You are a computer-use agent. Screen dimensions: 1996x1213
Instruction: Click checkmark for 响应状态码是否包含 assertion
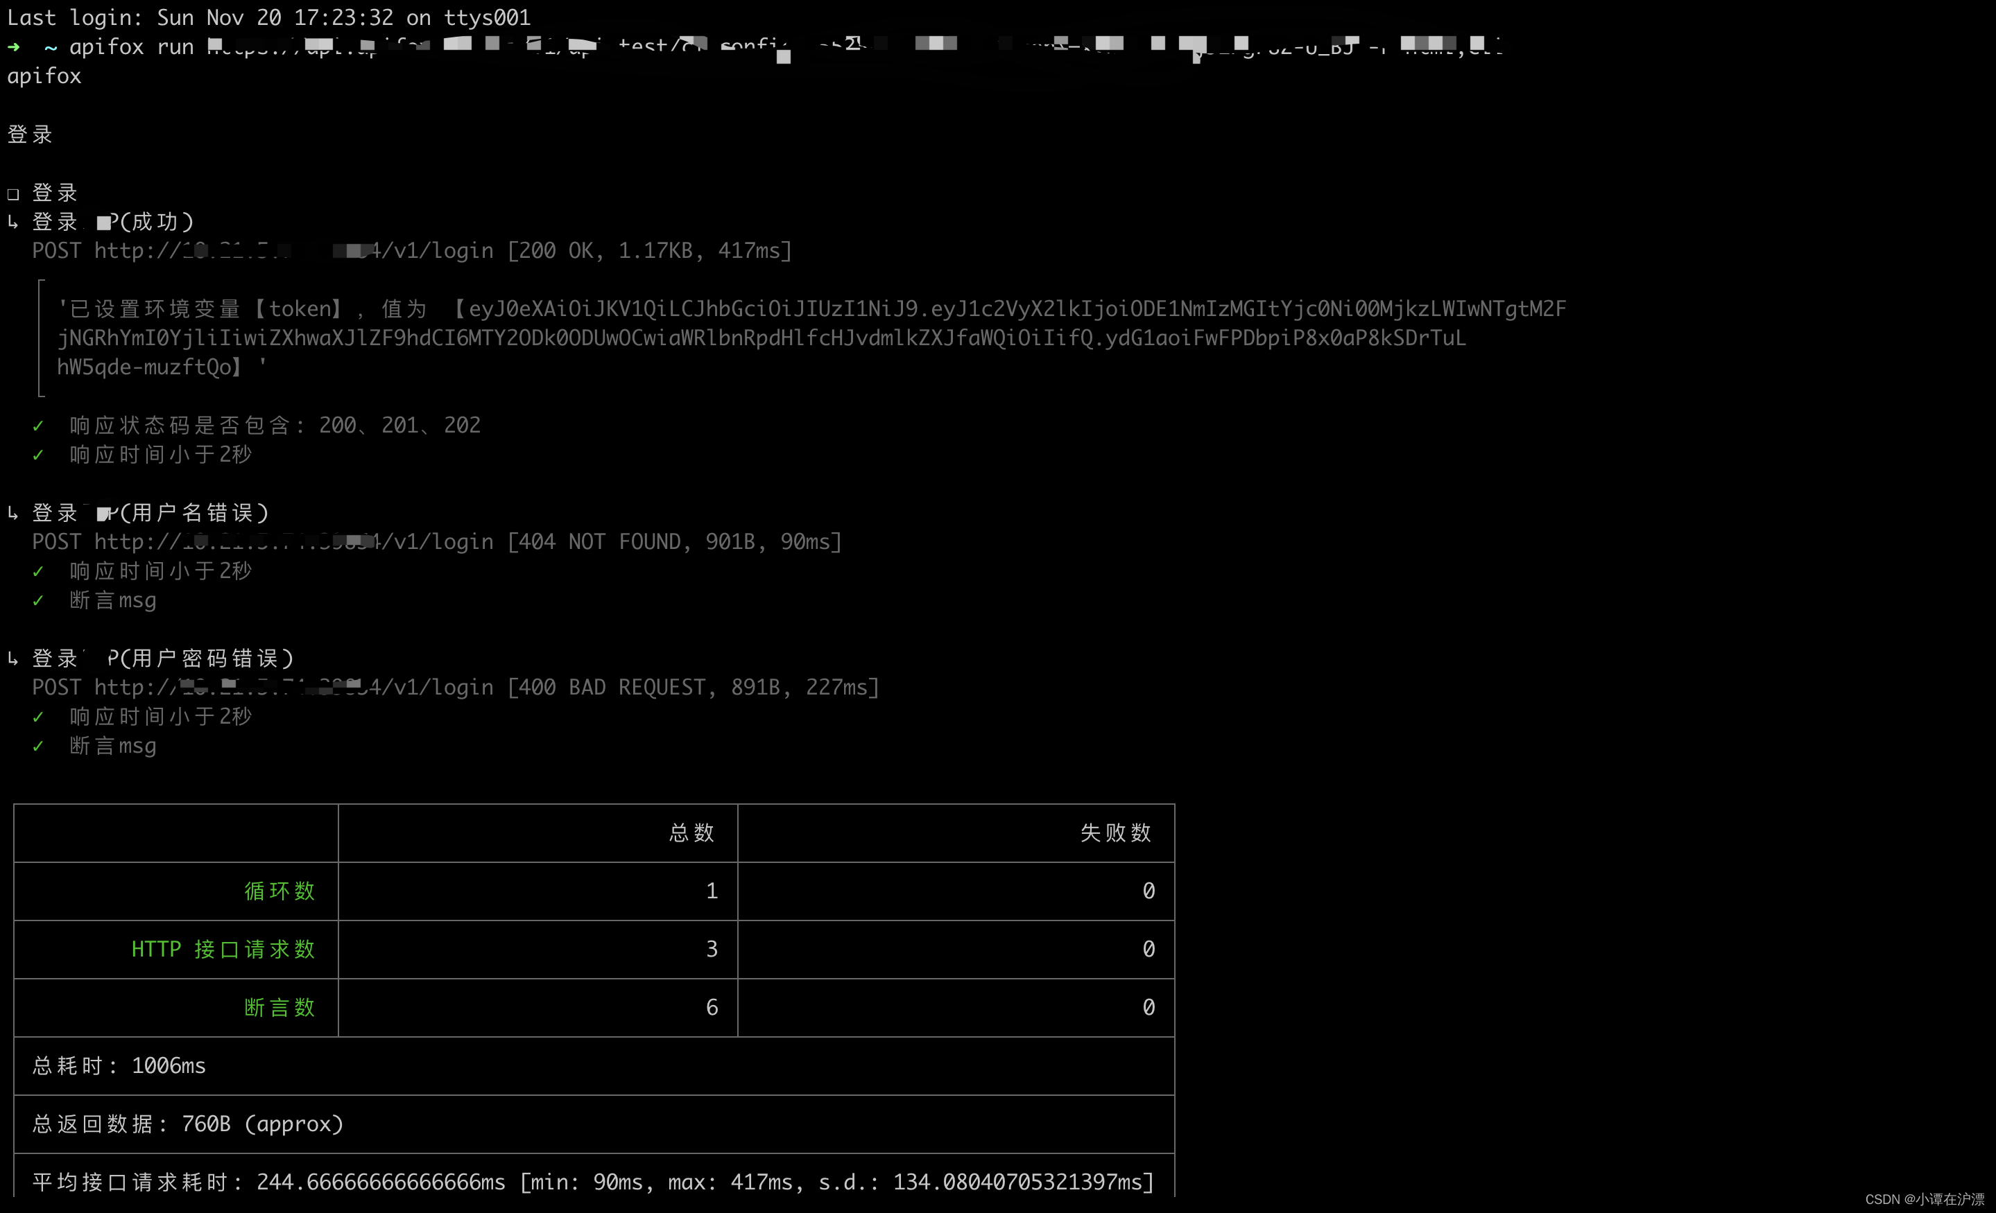(x=38, y=426)
